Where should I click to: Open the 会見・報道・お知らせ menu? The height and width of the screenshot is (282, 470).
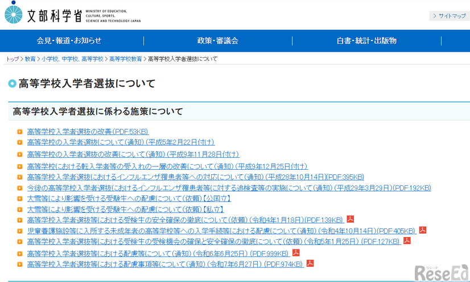click(x=69, y=41)
